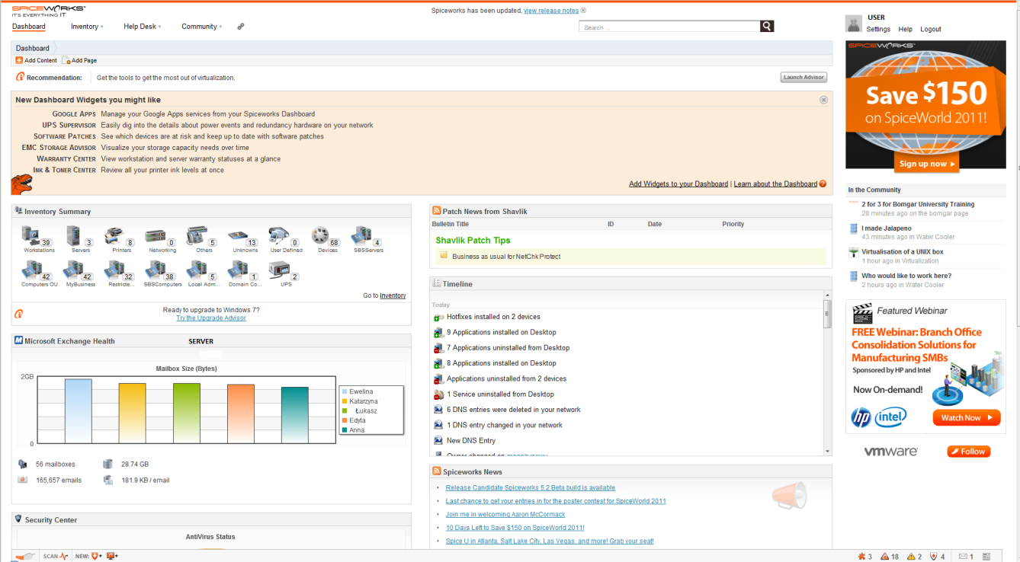The image size is (1020, 562).
Task: Open the envelope messages icon in status bar
Action: 963,557
